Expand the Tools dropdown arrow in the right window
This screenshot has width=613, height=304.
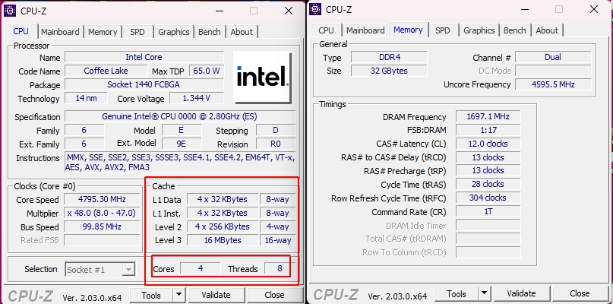click(x=485, y=293)
